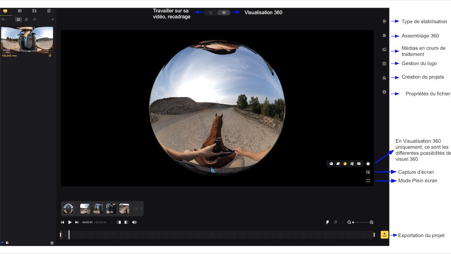
Task: Open the favorites folder tab
Action: (x=35, y=11)
